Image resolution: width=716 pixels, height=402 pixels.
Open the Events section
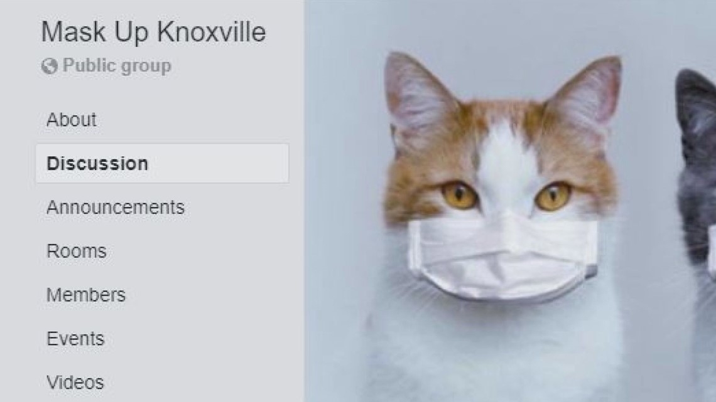75,339
